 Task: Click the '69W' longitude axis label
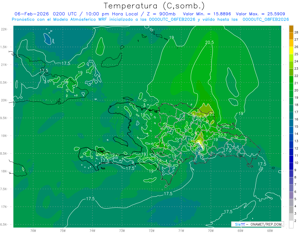click(240, 230)
